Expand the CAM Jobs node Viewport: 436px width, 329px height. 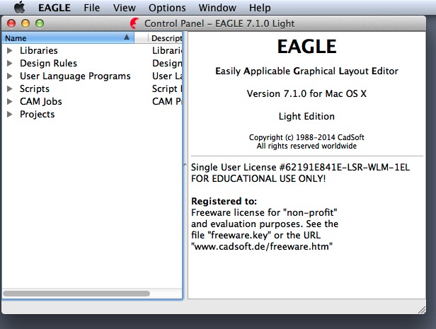point(10,102)
